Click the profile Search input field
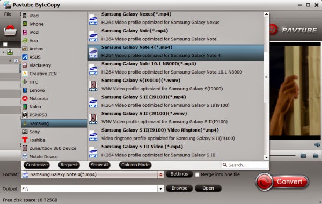322x204 pixels. 245,165
